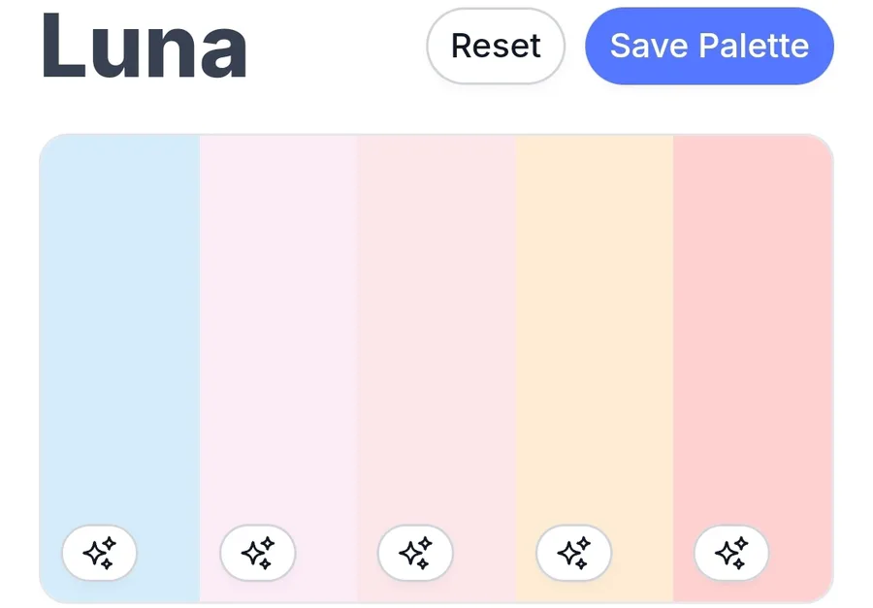873x608 pixels.
Task: Regenerate the salmon shade with its stars button
Action: point(731,553)
